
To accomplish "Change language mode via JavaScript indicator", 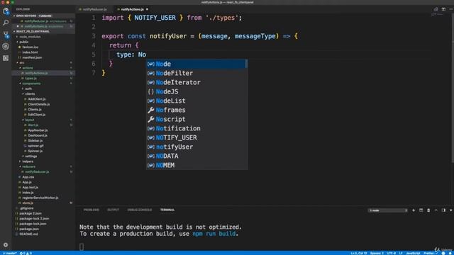I will 413,254.
